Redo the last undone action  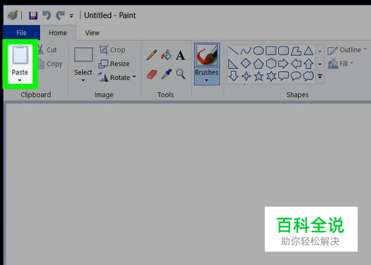tap(61, 16)
